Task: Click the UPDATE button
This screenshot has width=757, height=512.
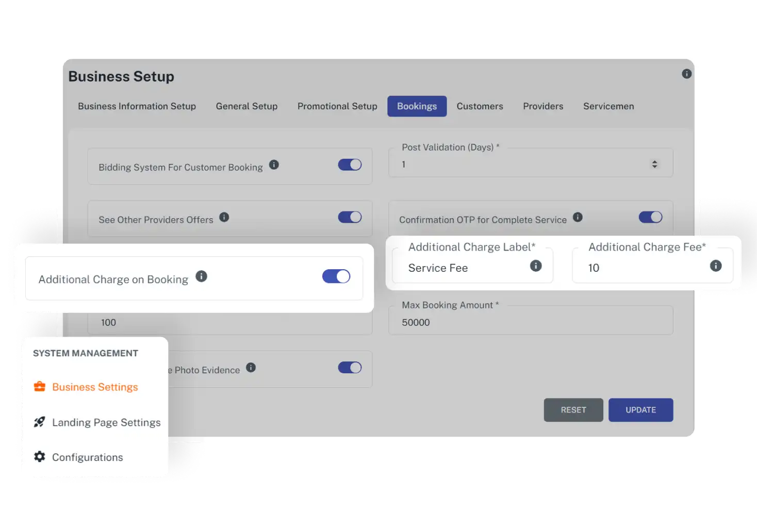Action: point(641,410)
